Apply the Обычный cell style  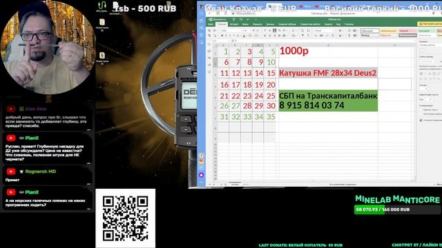point(370,30)
